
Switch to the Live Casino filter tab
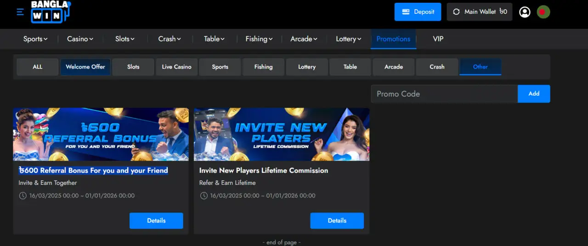(x=176, y=67)
